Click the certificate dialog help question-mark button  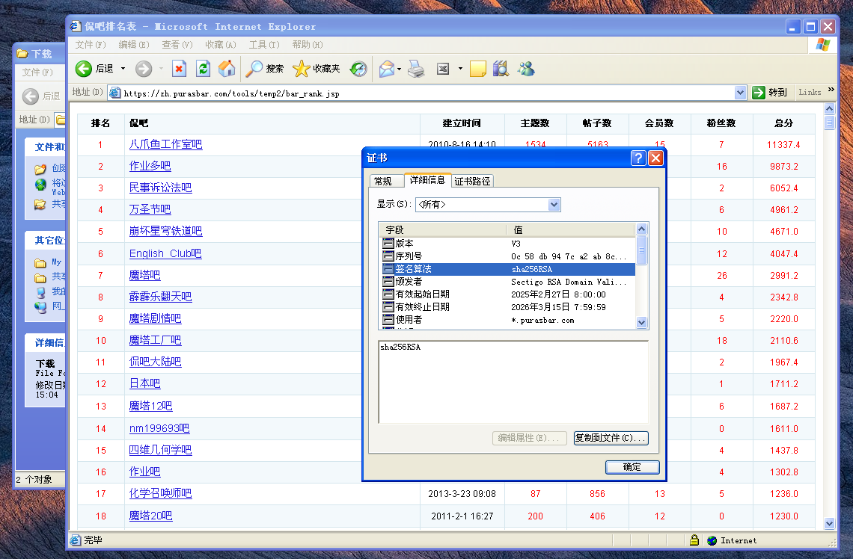[638, 158]
